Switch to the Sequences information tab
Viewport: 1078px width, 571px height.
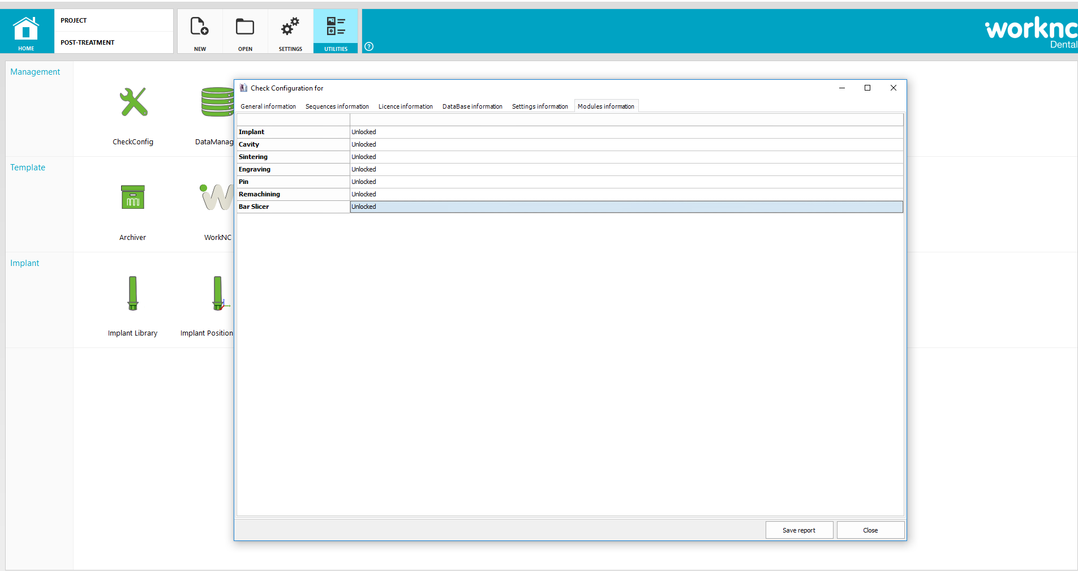(337, 106)
